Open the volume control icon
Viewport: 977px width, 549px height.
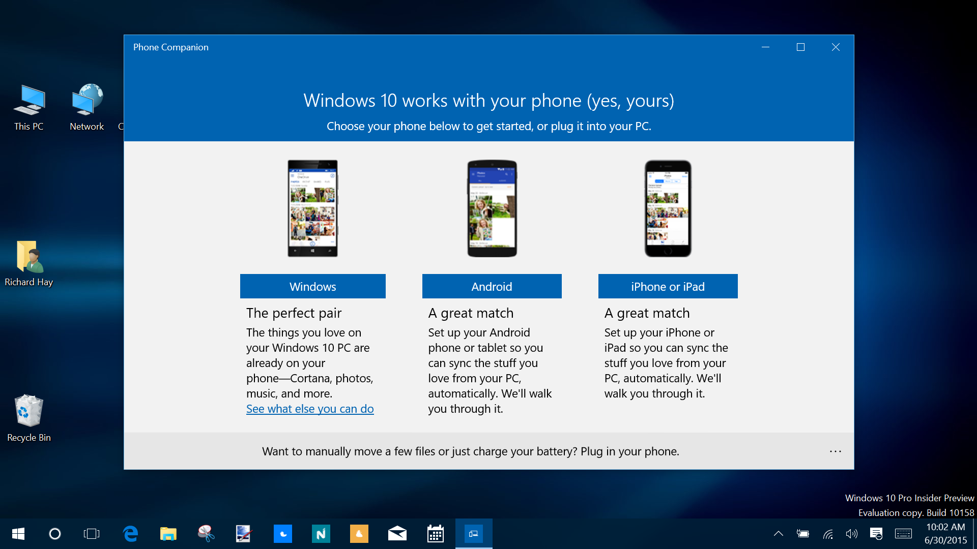[851, 534]
